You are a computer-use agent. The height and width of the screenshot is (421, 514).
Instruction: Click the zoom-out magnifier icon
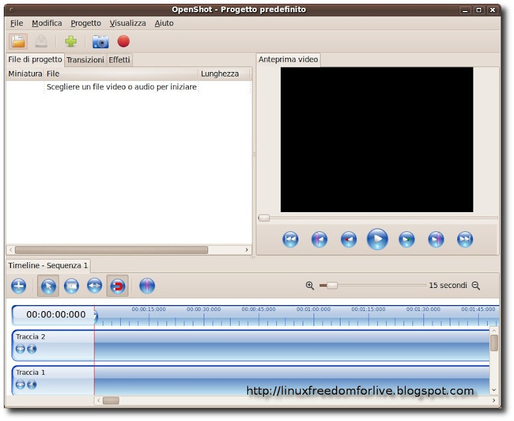[475, 285]
